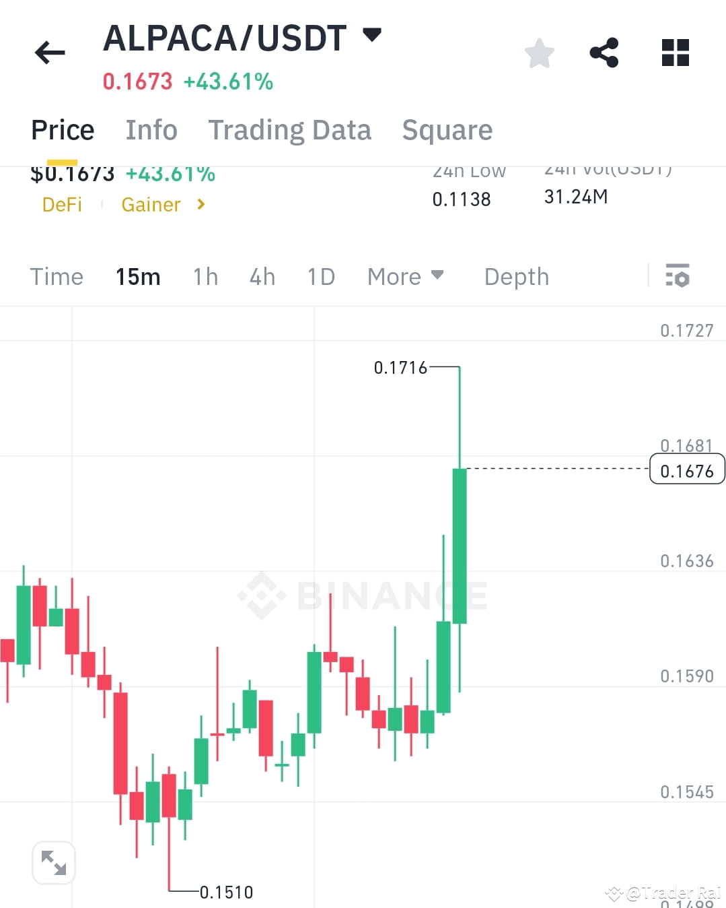Image resolution: width=726 pixels, height=908 pixels.
Task: Tap the star to favorite ALPACA/USDT
Action: [539, 53]
